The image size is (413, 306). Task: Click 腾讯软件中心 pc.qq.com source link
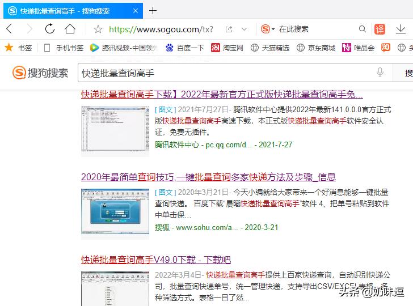[224, 144]
